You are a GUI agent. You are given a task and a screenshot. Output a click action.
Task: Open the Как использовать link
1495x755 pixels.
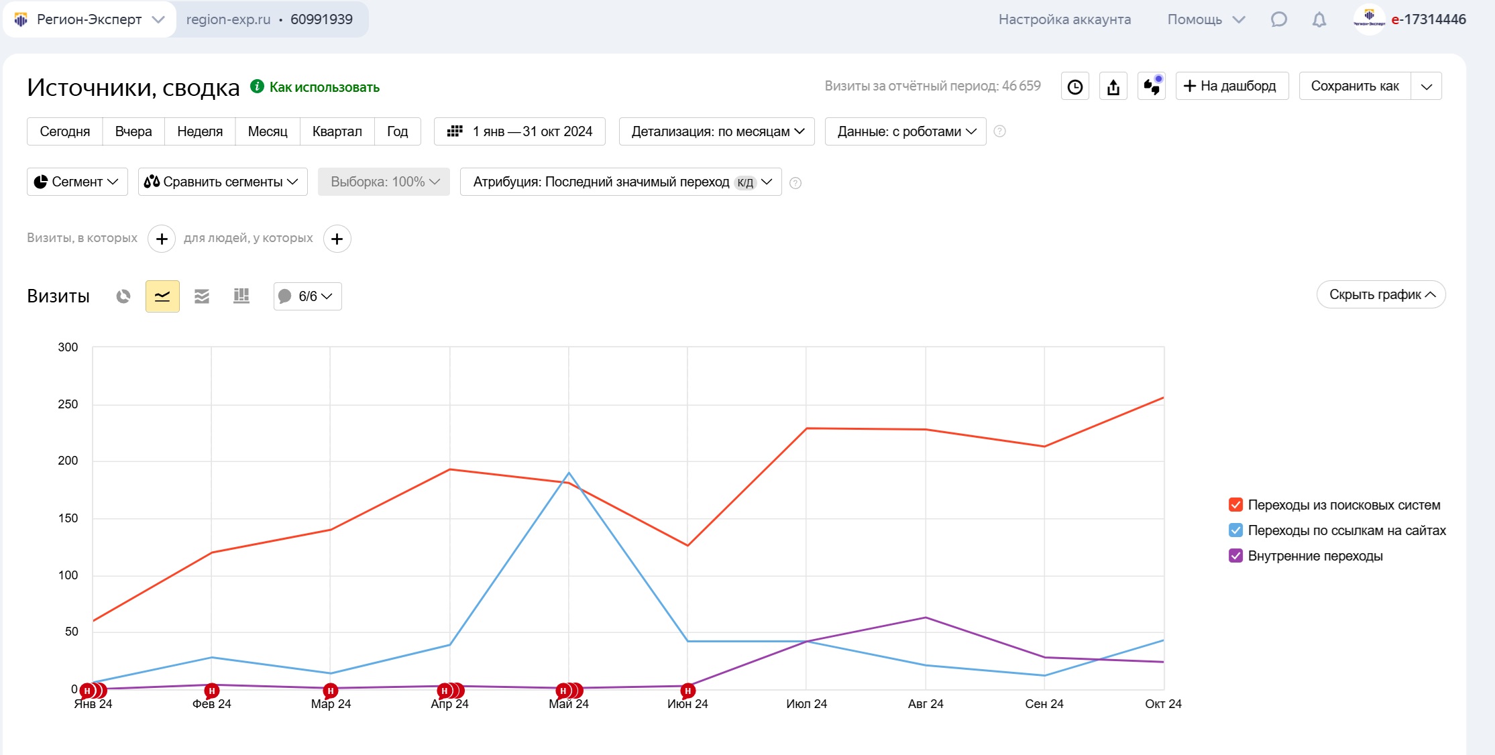tap(324, 87)
